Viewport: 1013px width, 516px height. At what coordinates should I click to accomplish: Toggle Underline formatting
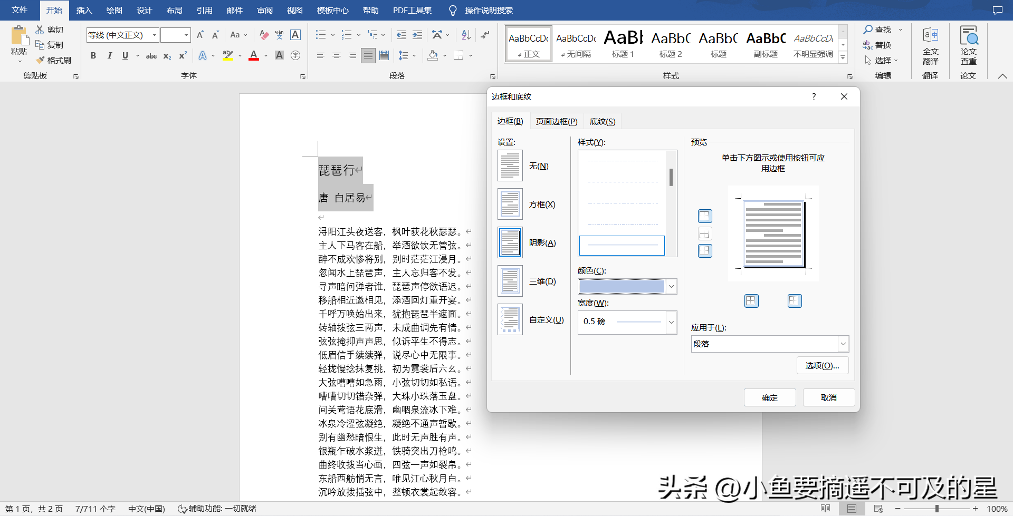pos(125,55)
